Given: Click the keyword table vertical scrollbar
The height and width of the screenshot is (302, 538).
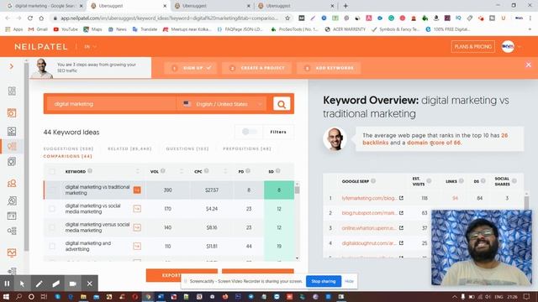Looking at the screenshot, I should point(297,221).
